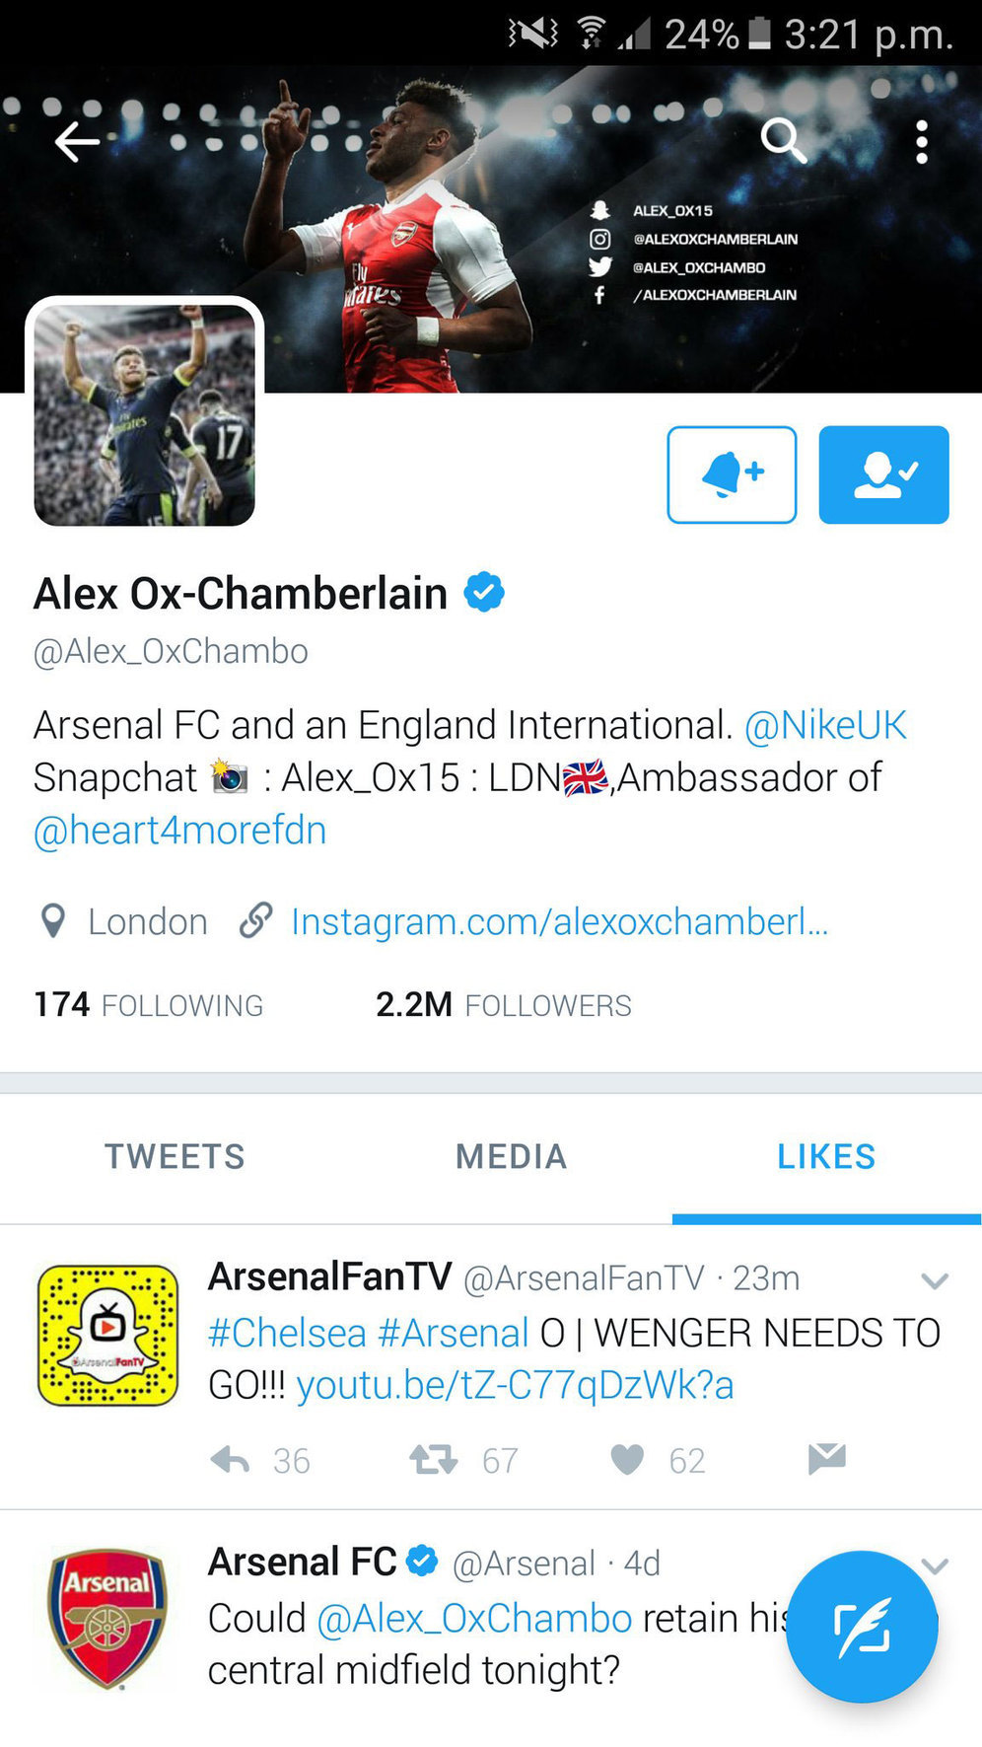Expand the ArsenalFanTV tweet options chevron
The image size is (982, 1747).
(934, 1280)
